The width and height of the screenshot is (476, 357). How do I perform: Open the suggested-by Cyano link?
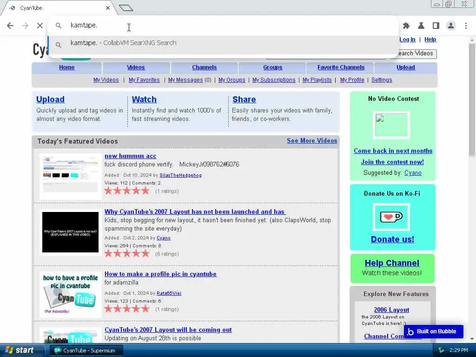413,173
